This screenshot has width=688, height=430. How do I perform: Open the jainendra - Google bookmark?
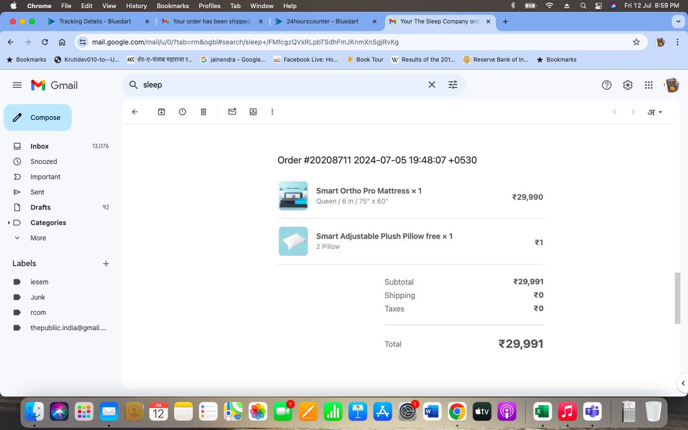(x=233, y=60)
